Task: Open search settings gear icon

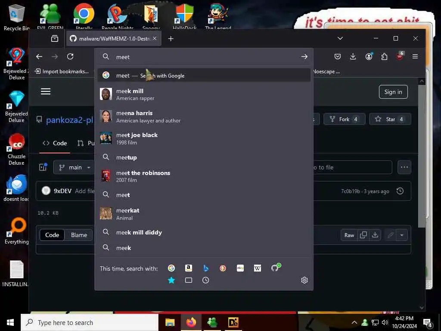Action: tap(304, 280)
